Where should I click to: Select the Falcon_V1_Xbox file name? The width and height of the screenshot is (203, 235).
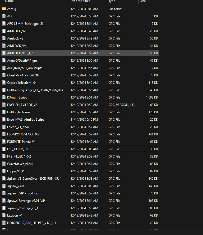18,127
